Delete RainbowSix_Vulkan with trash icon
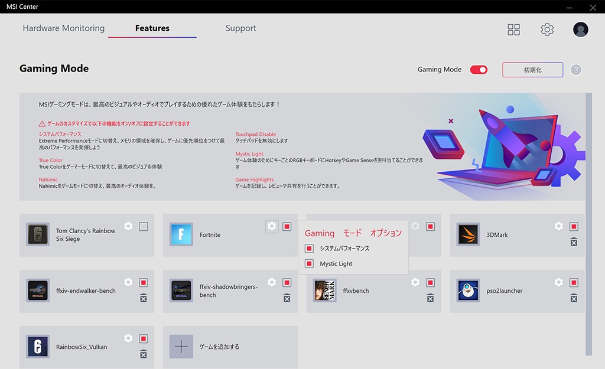 tap(143, 354)
